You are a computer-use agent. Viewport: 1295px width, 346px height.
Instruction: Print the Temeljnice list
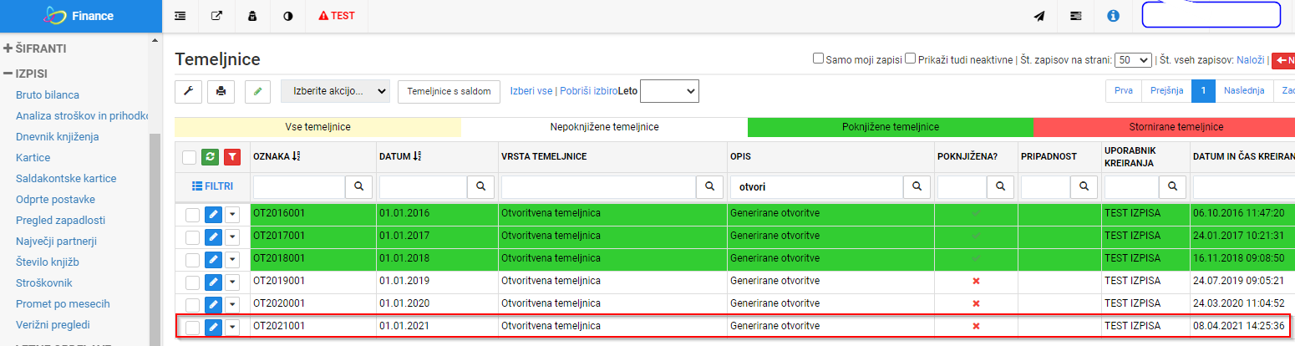[221, 91]
